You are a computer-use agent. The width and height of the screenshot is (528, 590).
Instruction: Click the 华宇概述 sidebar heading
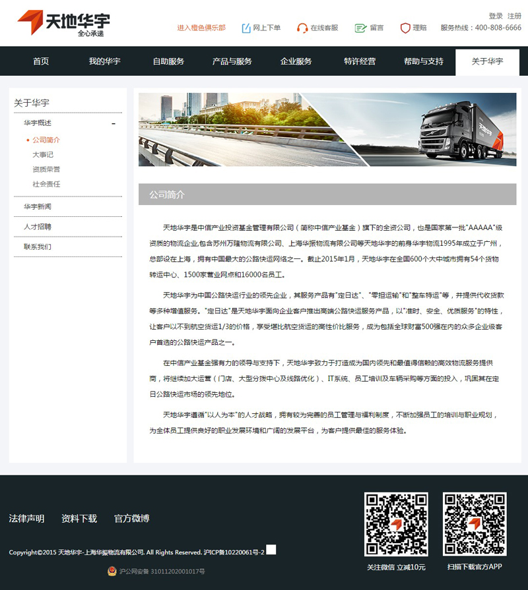(x=37, y=123)
